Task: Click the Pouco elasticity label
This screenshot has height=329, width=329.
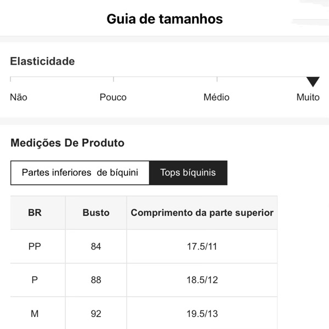Action: click(113, 97)
